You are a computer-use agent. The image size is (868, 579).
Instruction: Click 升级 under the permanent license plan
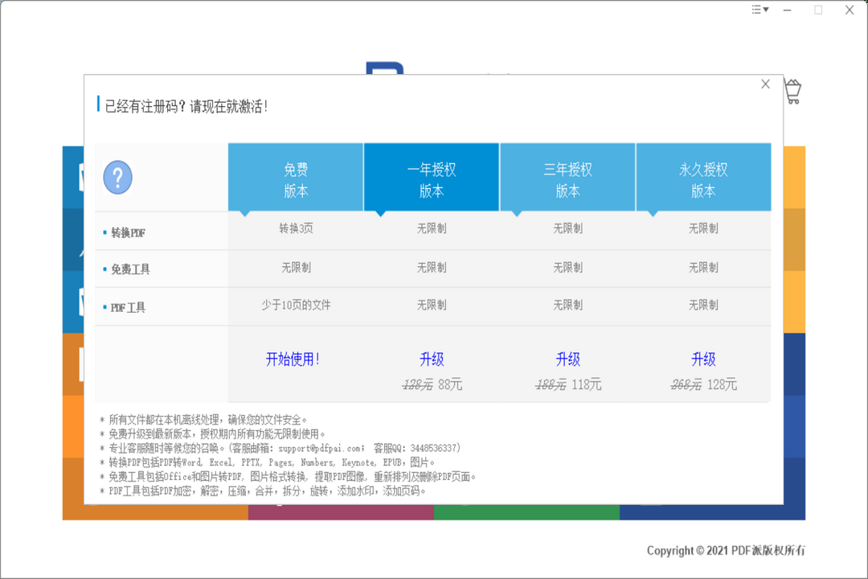(x=704, y=359)
